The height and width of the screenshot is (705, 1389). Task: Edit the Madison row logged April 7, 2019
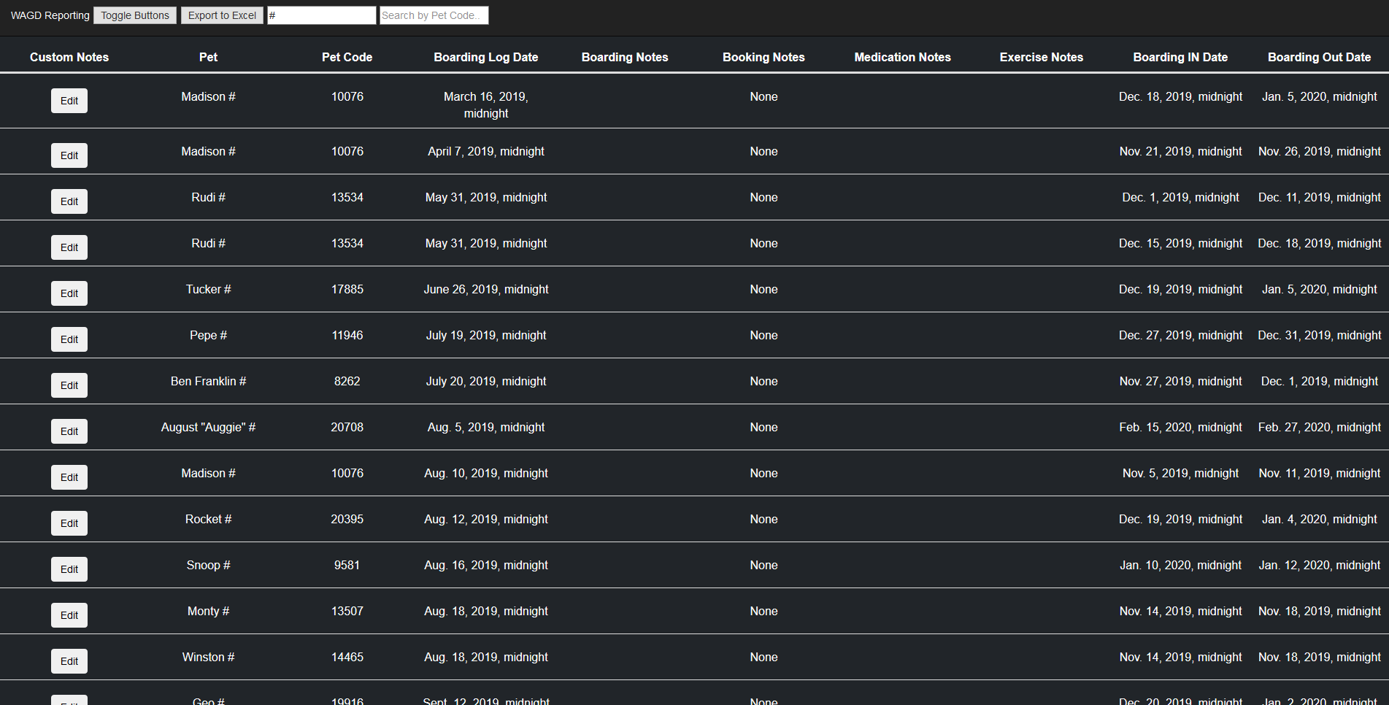(x=69, y=155)
